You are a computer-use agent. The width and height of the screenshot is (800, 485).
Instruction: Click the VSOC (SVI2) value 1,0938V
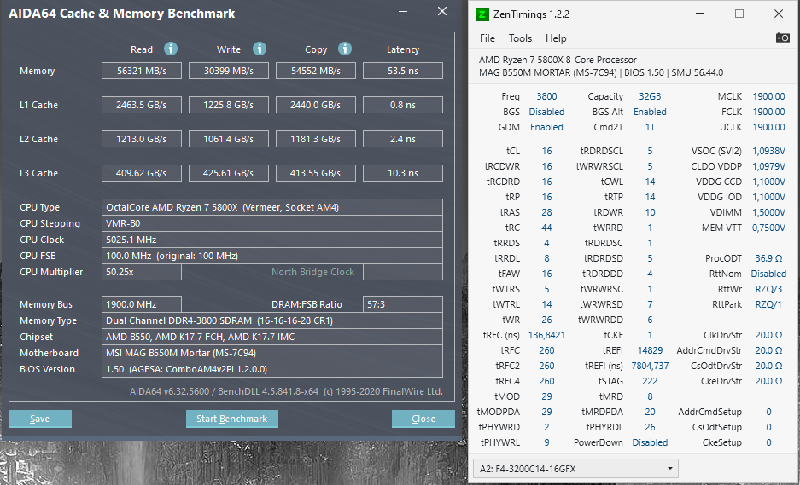(x=768, y=151)
